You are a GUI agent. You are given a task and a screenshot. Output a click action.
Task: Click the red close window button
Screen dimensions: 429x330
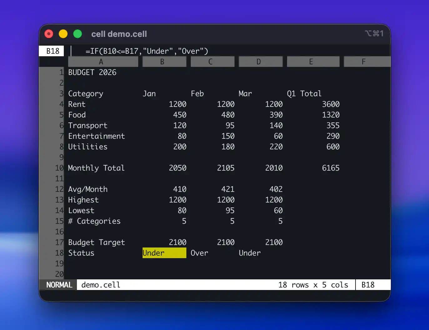click(x=49, y=34)
